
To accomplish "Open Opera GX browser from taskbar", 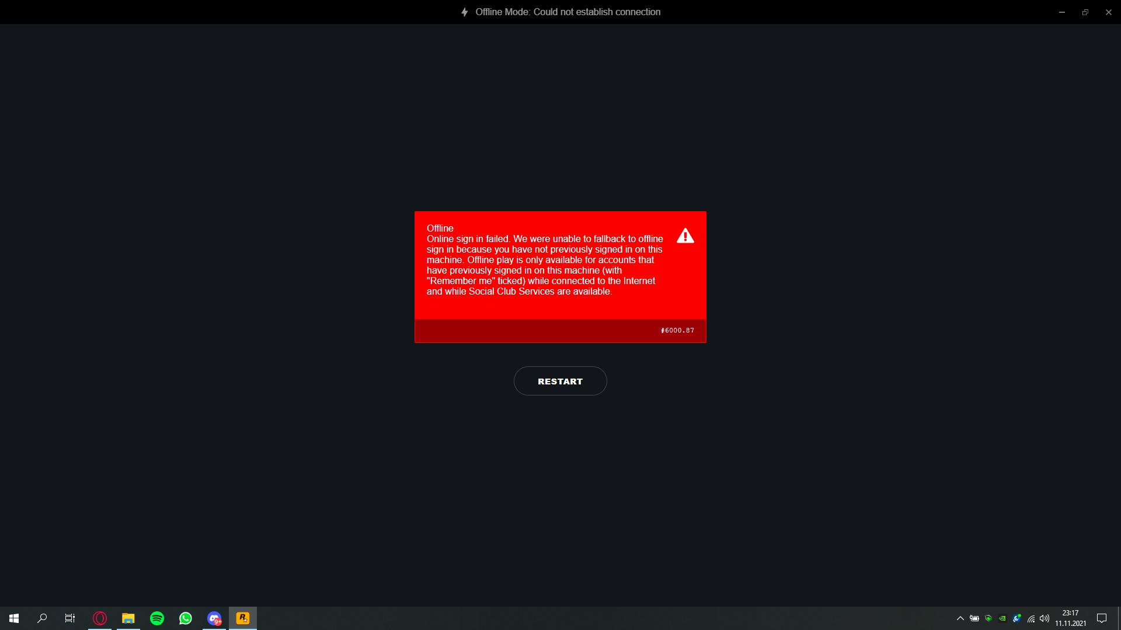I will [100, 618].
